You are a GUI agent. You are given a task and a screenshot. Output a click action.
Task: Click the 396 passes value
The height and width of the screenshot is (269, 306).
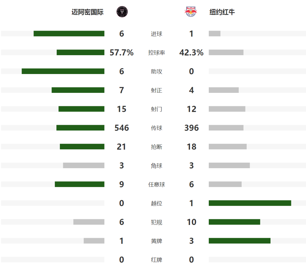click(191, 128)
